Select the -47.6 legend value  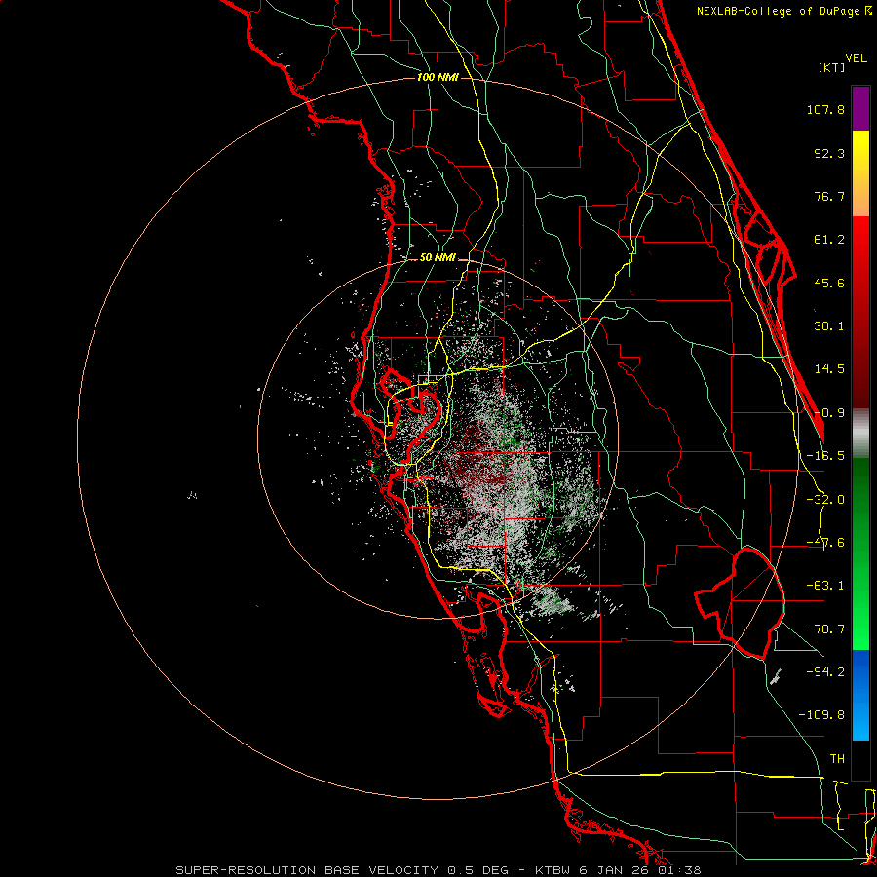(x=825, y=543)
